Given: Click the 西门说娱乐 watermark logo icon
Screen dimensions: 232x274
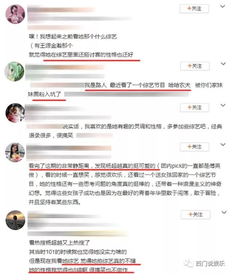Looking at the screenshot, I should pyautogui.click(x=188, y=264).
